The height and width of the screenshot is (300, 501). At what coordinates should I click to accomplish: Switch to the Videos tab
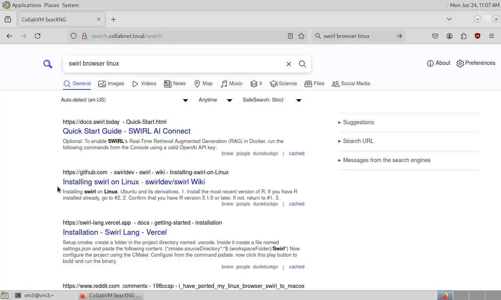click(144, 84)
